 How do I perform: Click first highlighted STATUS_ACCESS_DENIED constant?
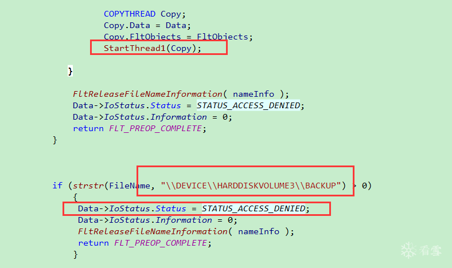[x=248, y=105]
